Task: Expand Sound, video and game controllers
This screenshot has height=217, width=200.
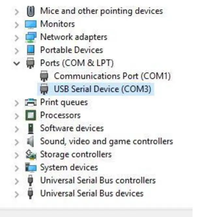Action: click(17, 142)
